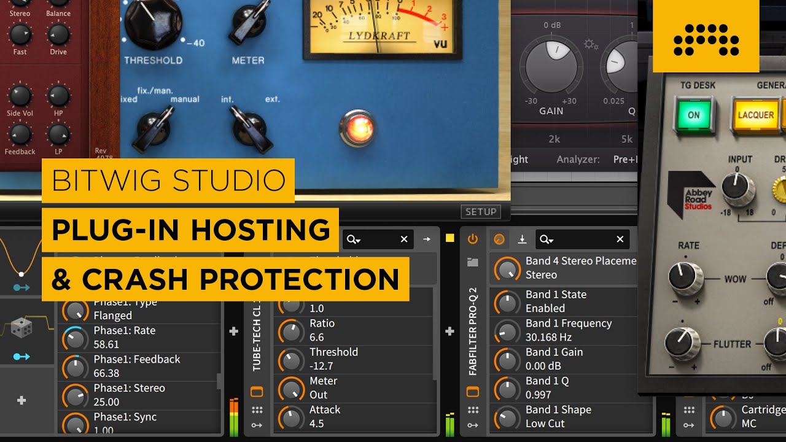Click the key icon on the rightmost device
Viewport: 786px width, 442px height.
pos(689,425)
